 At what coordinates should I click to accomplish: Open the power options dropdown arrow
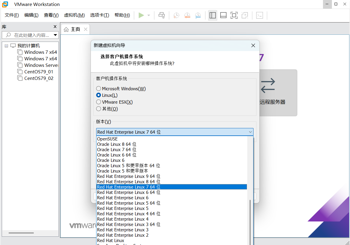tap(149, 15)
